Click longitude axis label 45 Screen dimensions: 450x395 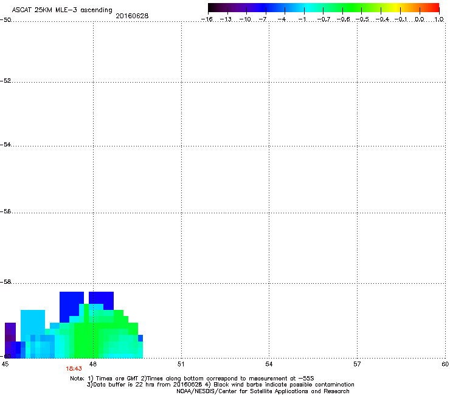click(5, 364)
